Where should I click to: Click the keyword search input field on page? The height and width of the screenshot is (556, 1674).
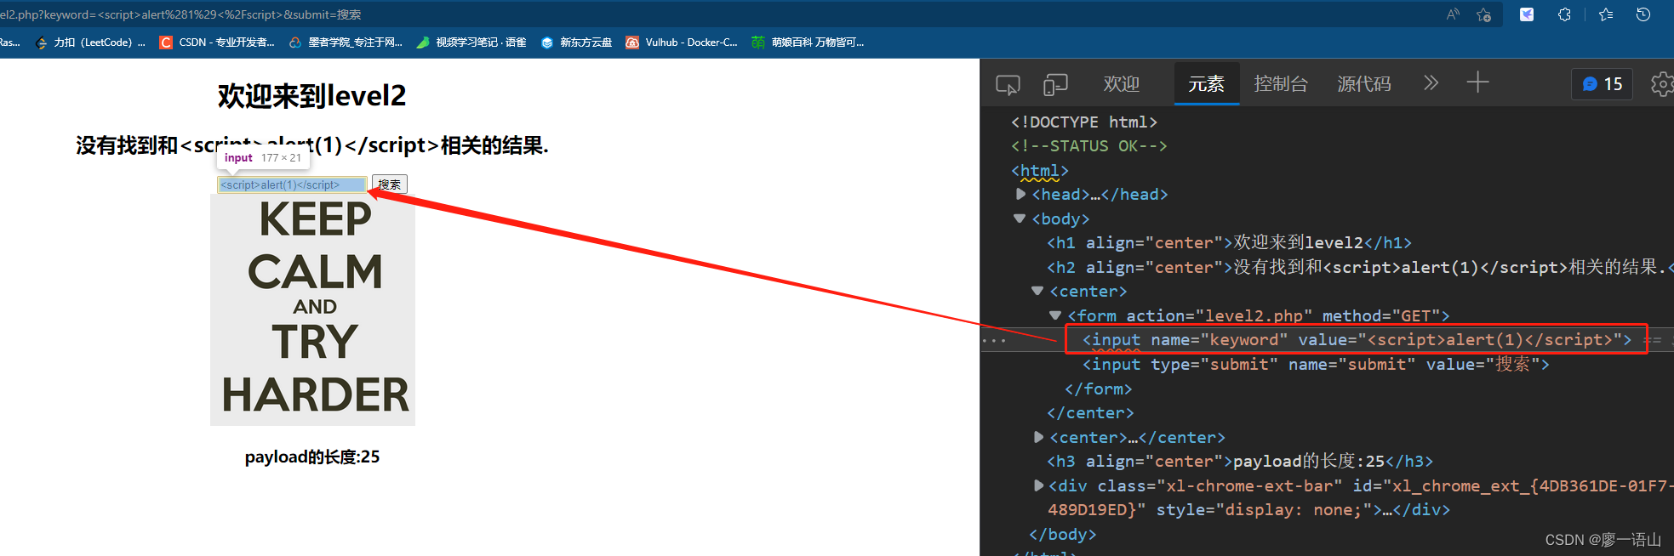(292, 184)
